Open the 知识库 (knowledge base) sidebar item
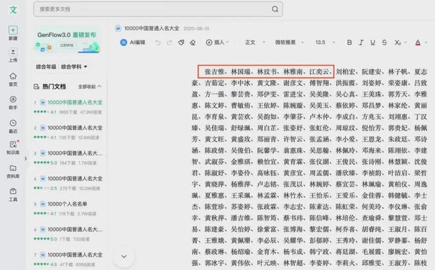This screenshot has width=435, height=270. coord(13,148)
